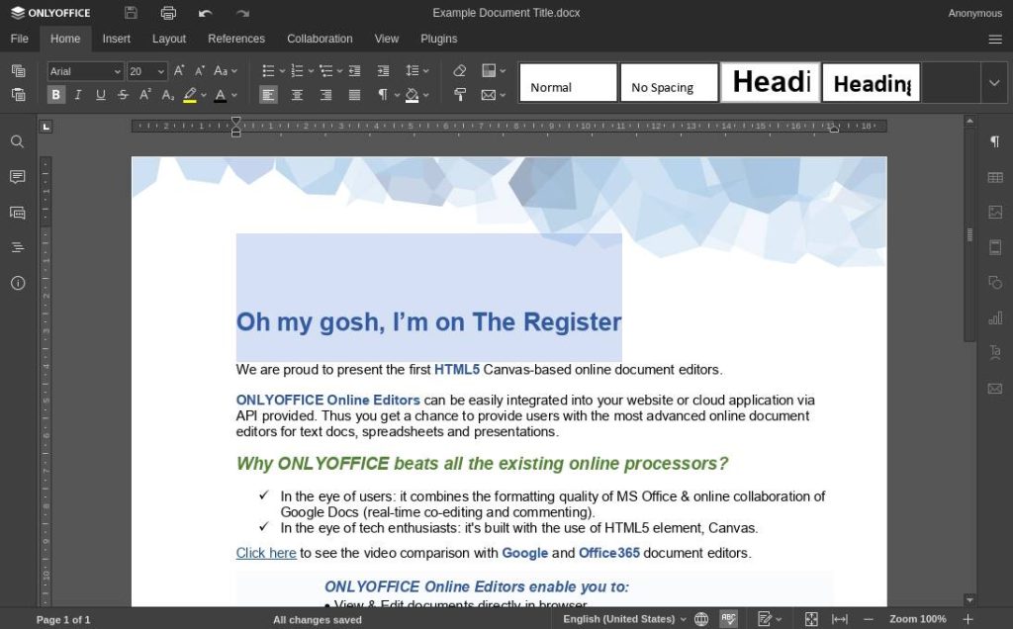1013x629 pixels.
Task: Open shape settings in right sidebar
Action: pos(995,282)
